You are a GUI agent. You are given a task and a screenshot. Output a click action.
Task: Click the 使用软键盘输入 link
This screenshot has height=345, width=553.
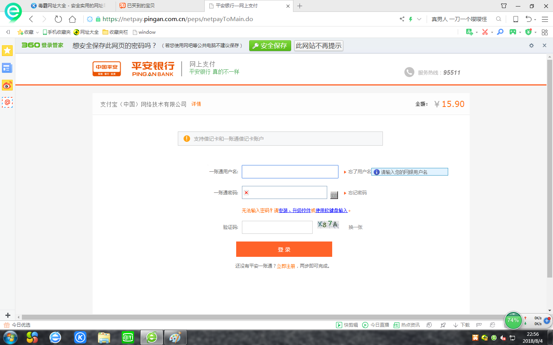click(331, 210)
